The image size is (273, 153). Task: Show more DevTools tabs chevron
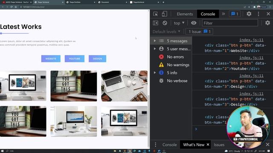click(224, 14)
